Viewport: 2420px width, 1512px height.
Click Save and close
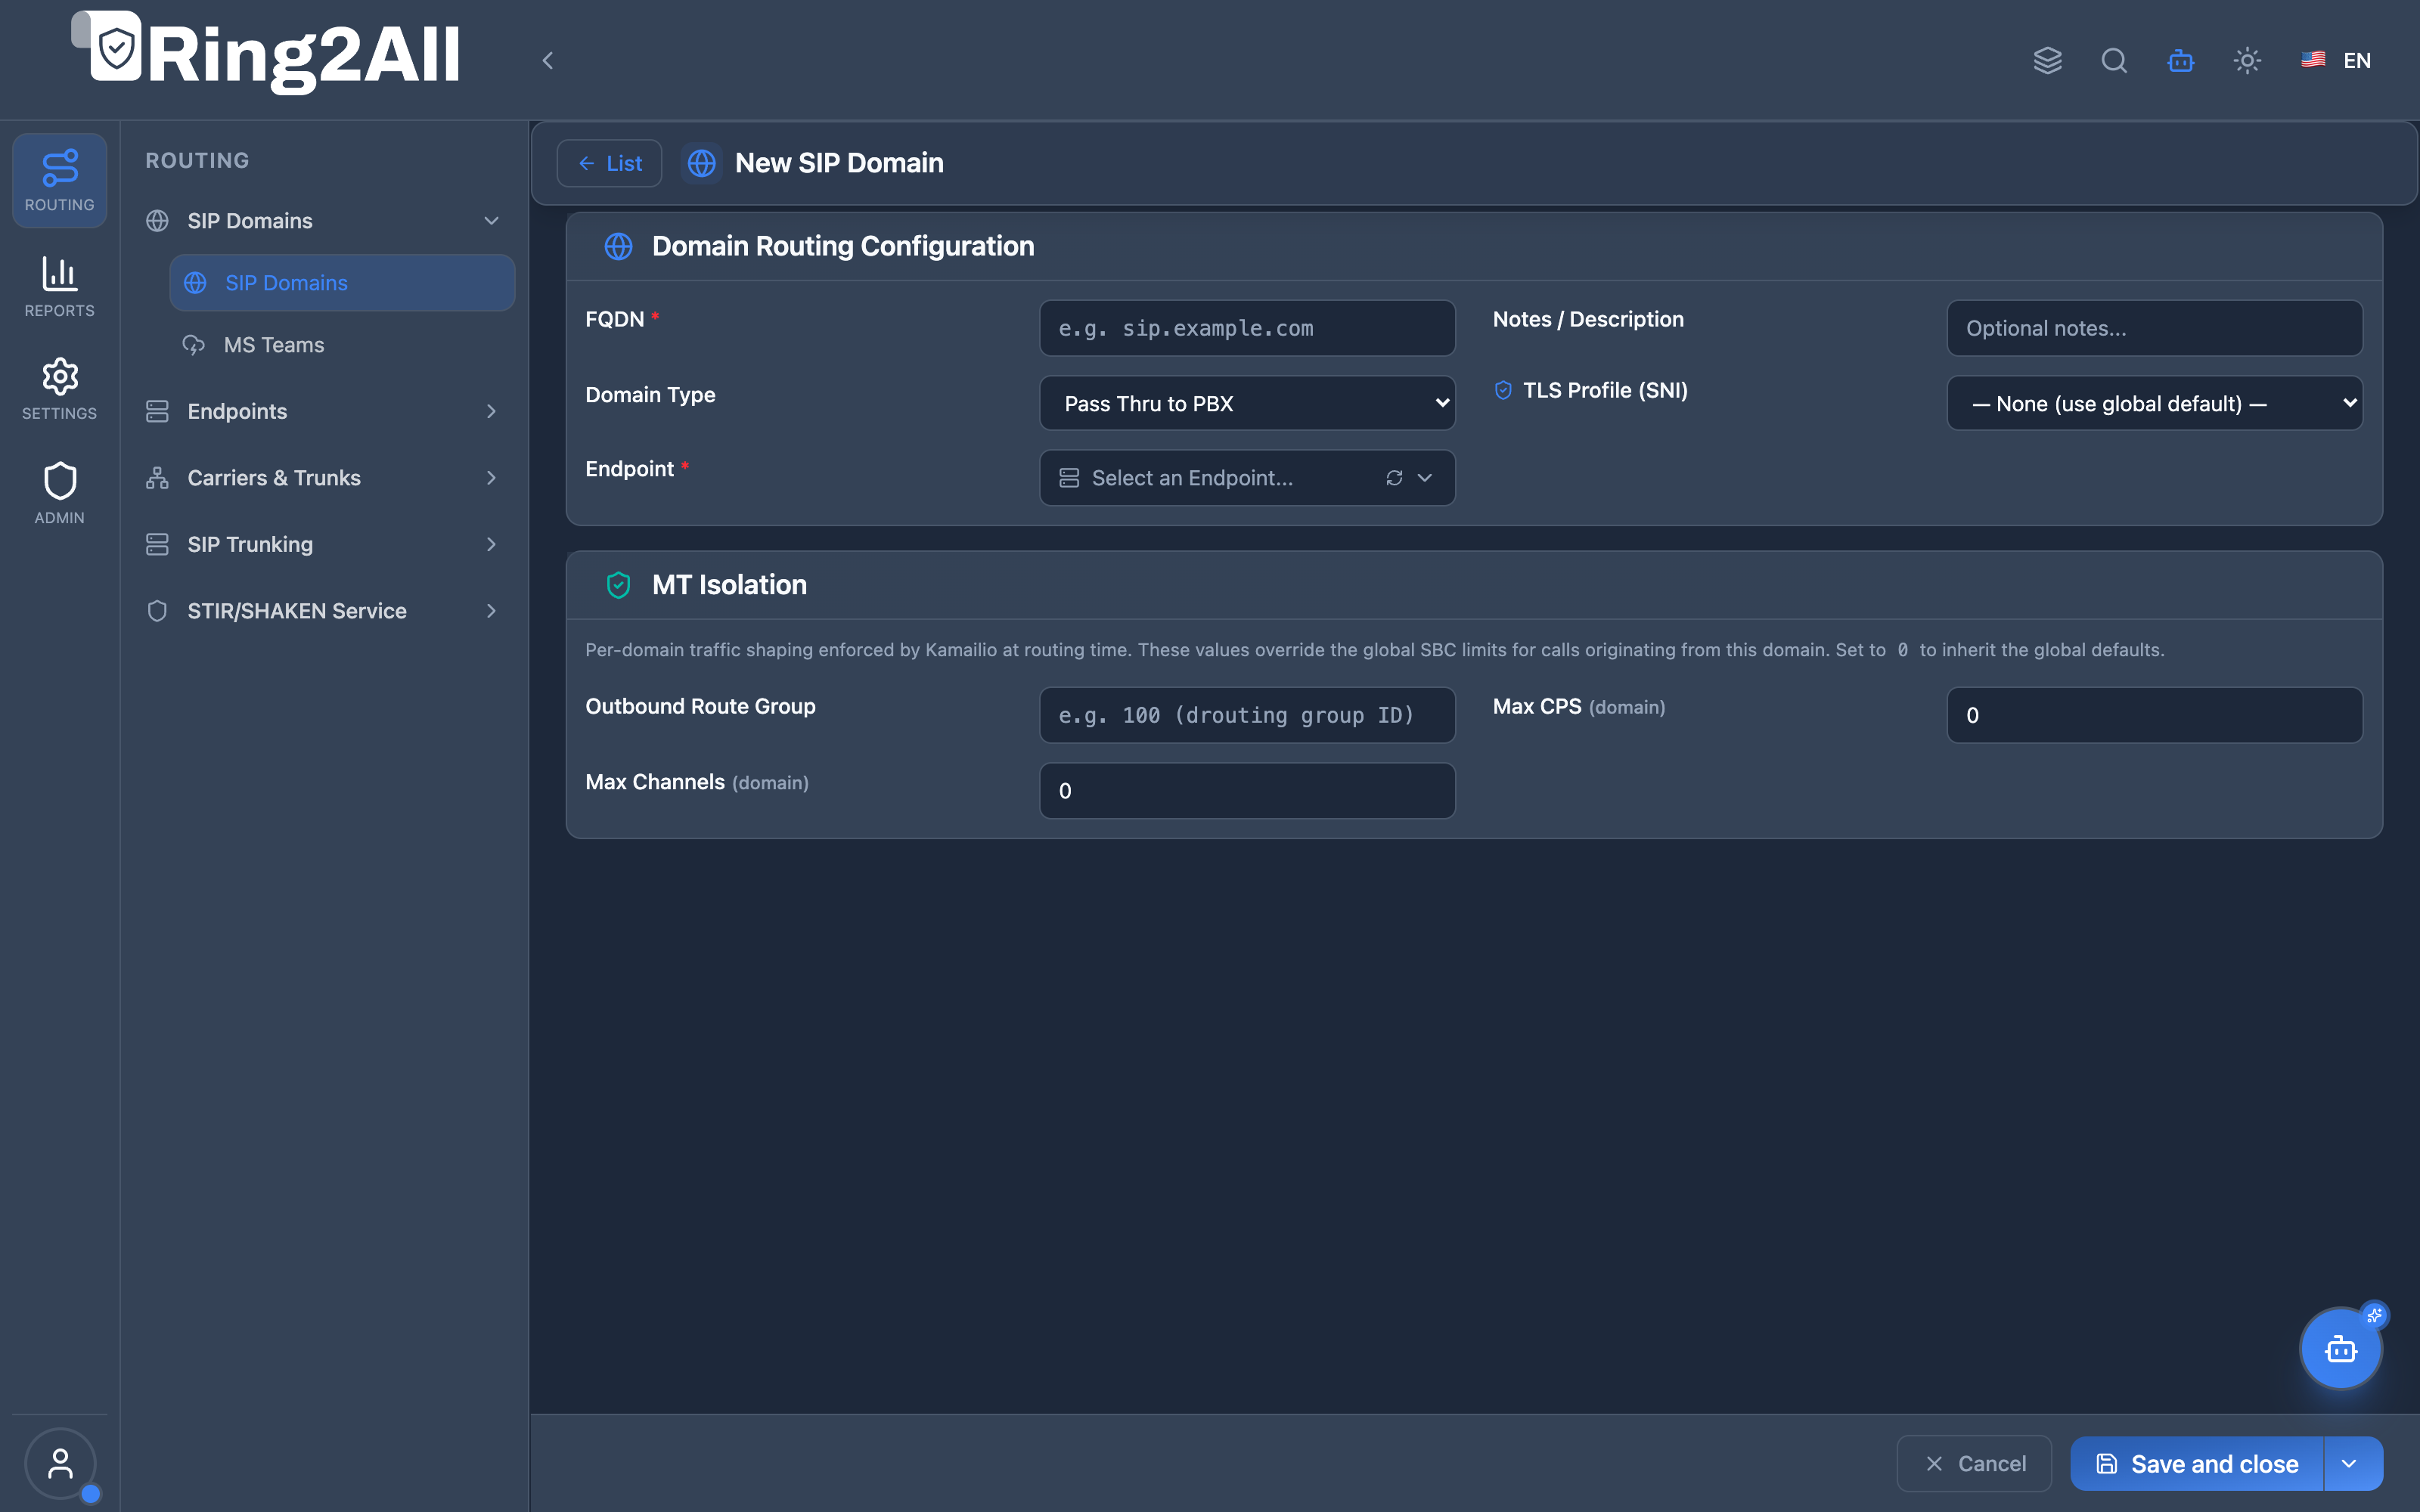pyautogui.click(x=2197, y=1464)
